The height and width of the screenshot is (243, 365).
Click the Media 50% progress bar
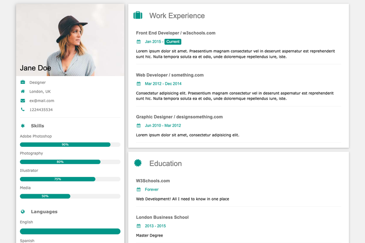pos(70,196)
